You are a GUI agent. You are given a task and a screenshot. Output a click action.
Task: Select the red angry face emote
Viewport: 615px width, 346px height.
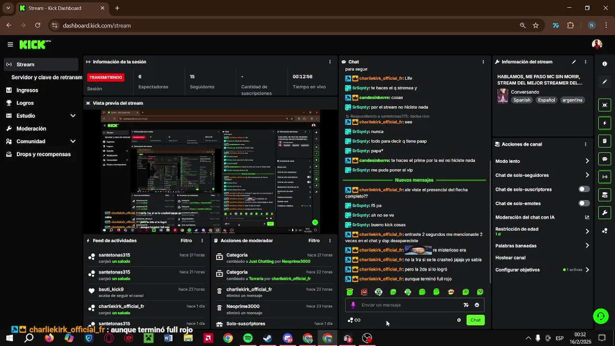364,292
